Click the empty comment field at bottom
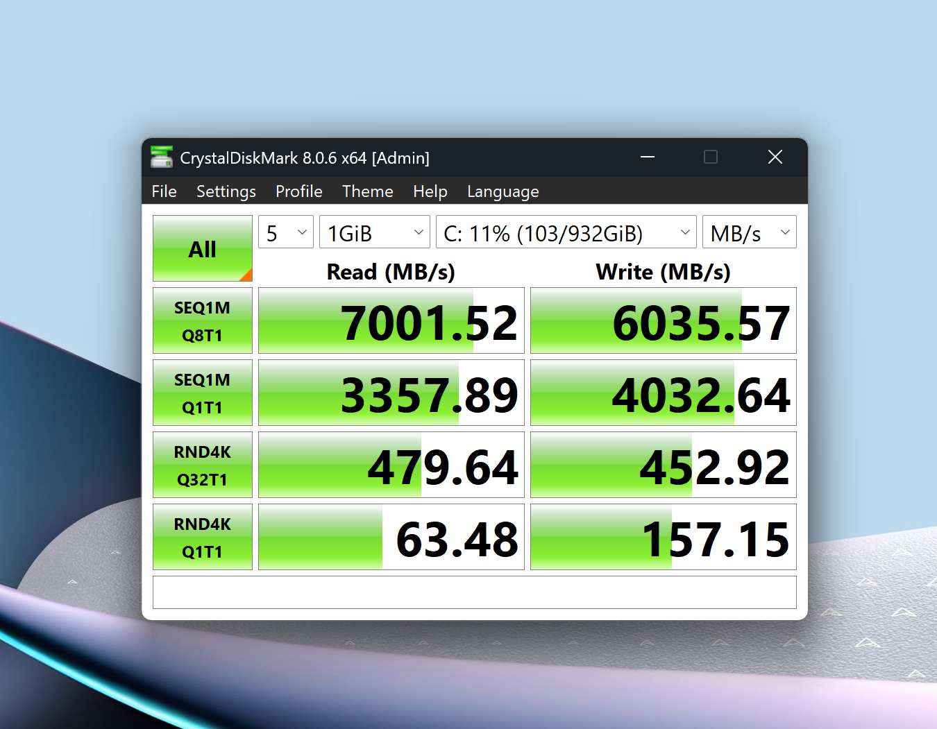Image resolution: width=937 pixels, height=729 pixels. tap(475, 592)
